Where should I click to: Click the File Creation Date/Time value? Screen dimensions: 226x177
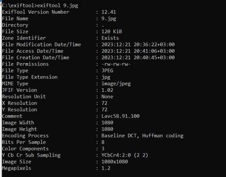tap(138, 58)
